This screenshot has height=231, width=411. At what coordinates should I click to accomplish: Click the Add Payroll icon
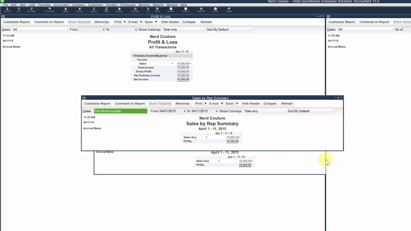(186, 10)
